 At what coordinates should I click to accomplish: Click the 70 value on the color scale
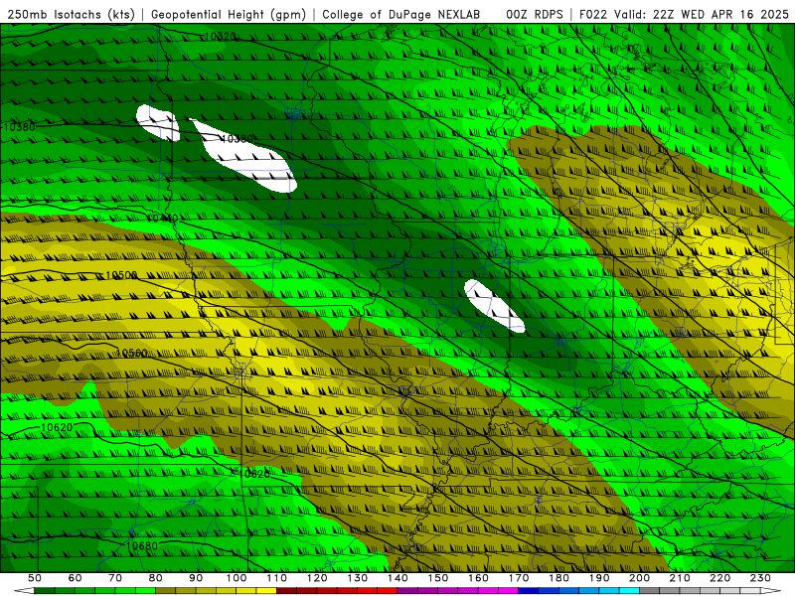(115, 578)
